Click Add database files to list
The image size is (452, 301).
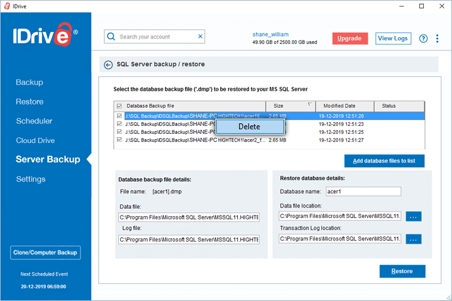click(x=384, y=161)
